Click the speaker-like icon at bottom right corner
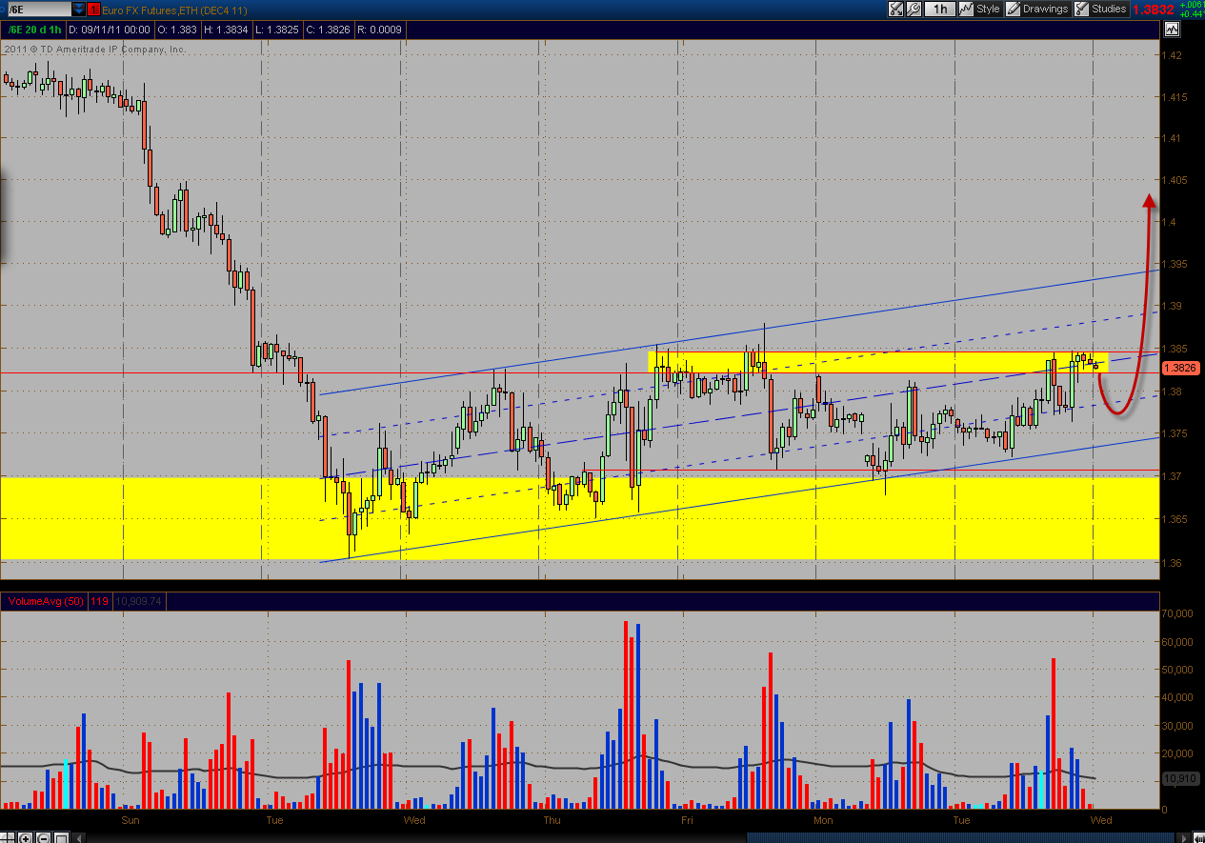The width and height of the screenshot is (1205, 843). pos(1197,837)
